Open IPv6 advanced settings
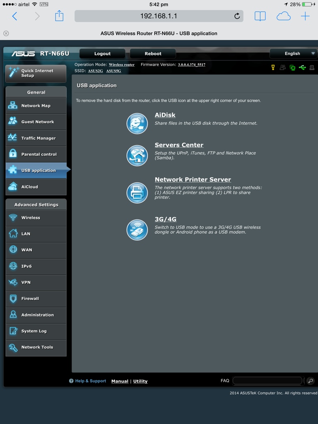 click(36, 266)
